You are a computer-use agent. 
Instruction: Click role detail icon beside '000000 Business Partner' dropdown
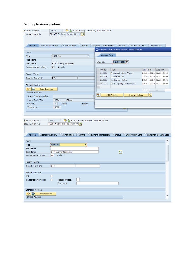tap(83, 34)
